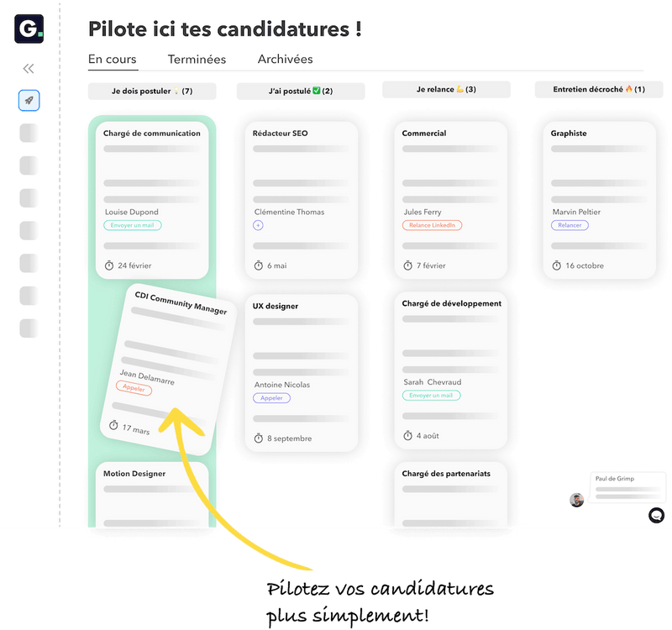Viewport: 672px width, 630px height.
Task: Open the chat bubble icon
Action: (x=656, y=515)
